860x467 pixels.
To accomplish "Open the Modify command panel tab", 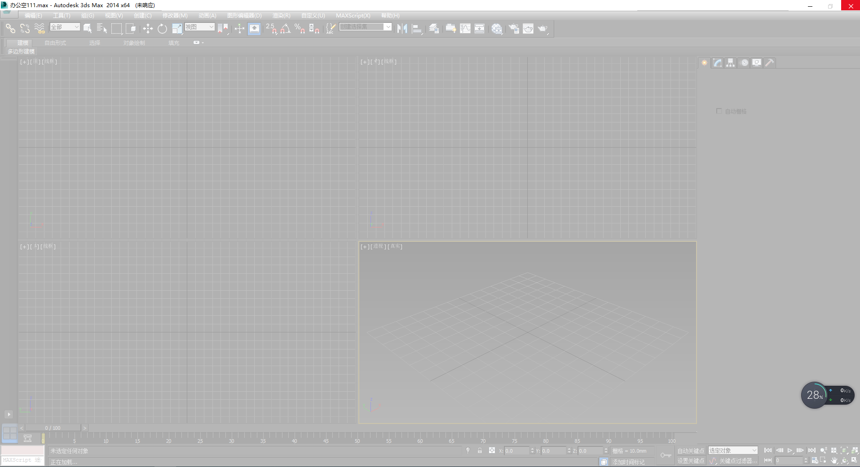I will coord(718,63).
